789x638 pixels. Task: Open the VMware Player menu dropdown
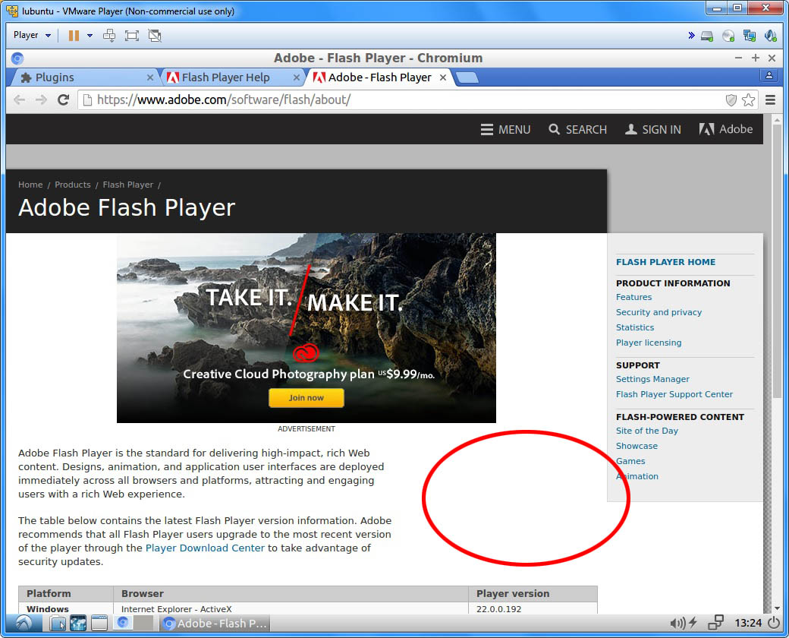[32, 35]
